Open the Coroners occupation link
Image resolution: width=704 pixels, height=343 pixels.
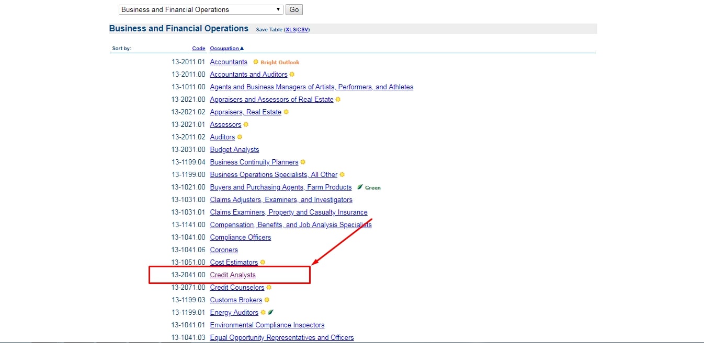point(224,250)
